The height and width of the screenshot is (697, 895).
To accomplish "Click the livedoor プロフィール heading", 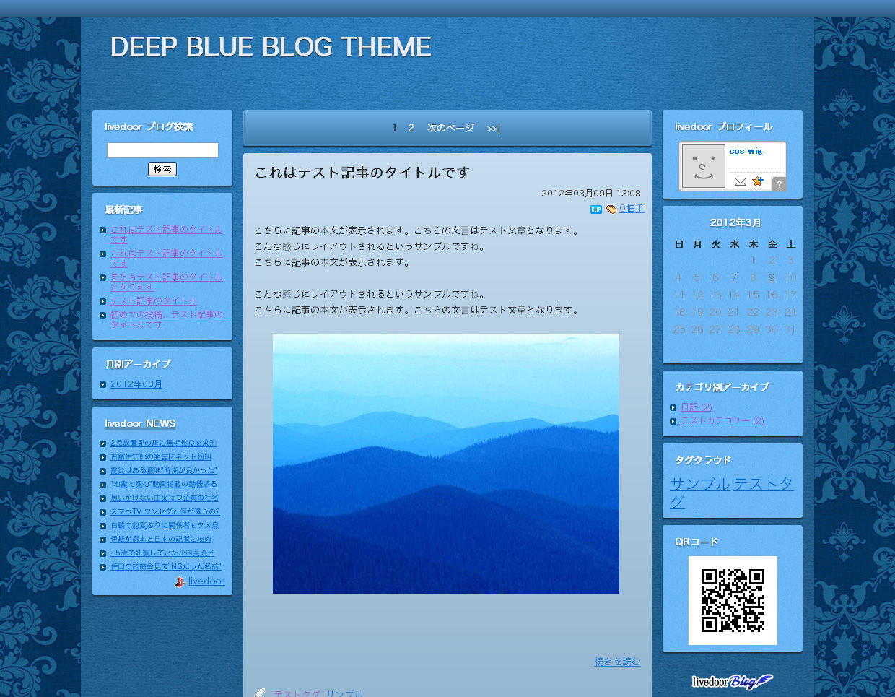I will point(723,126).
